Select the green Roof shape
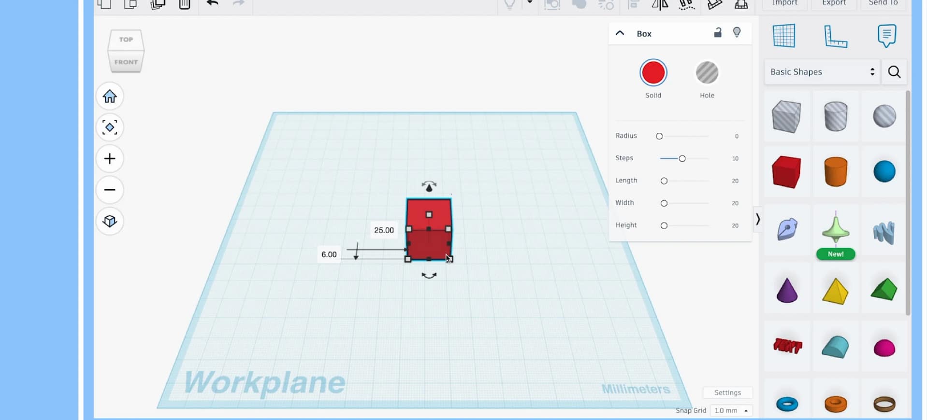 [x=884, y=289]
